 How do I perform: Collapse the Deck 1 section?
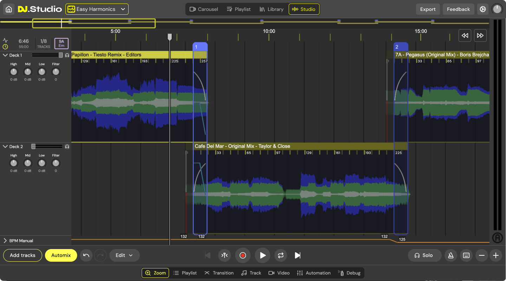[5, 55]
